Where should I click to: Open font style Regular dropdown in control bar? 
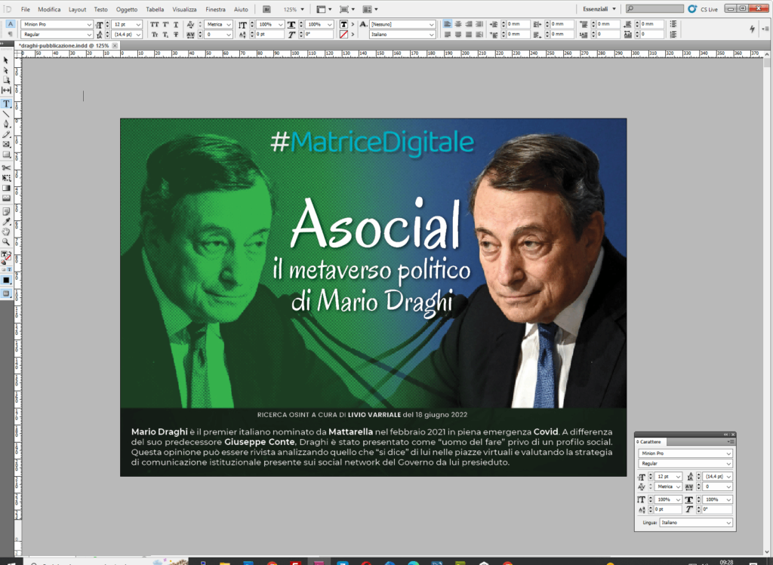[89, 35]
